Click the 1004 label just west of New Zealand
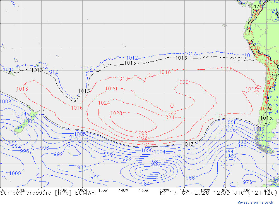Viewport: 279px width, 205px height. tap(20, 114)
